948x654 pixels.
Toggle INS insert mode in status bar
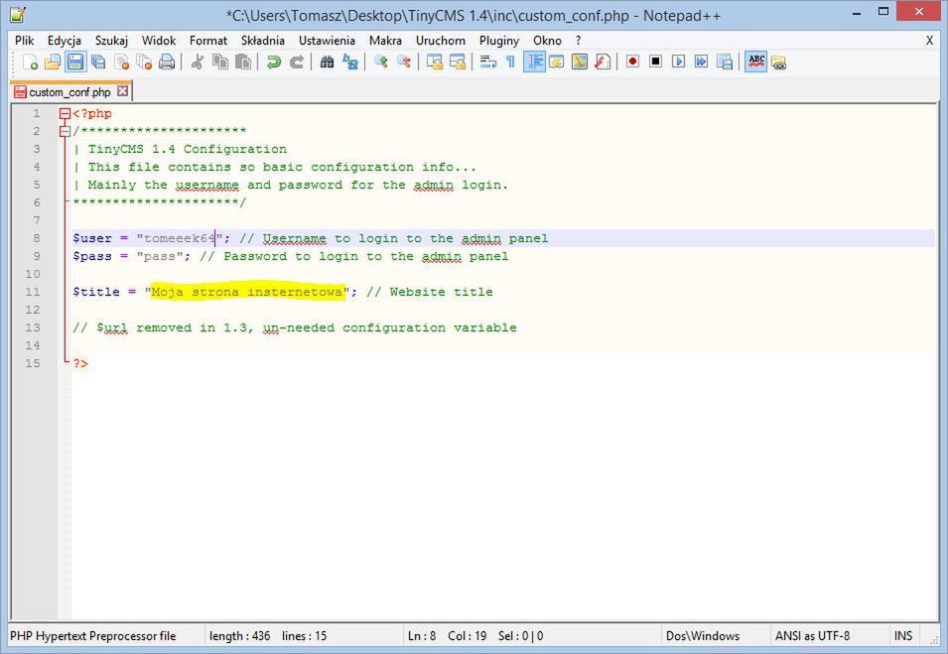click(x=903, y=636)
